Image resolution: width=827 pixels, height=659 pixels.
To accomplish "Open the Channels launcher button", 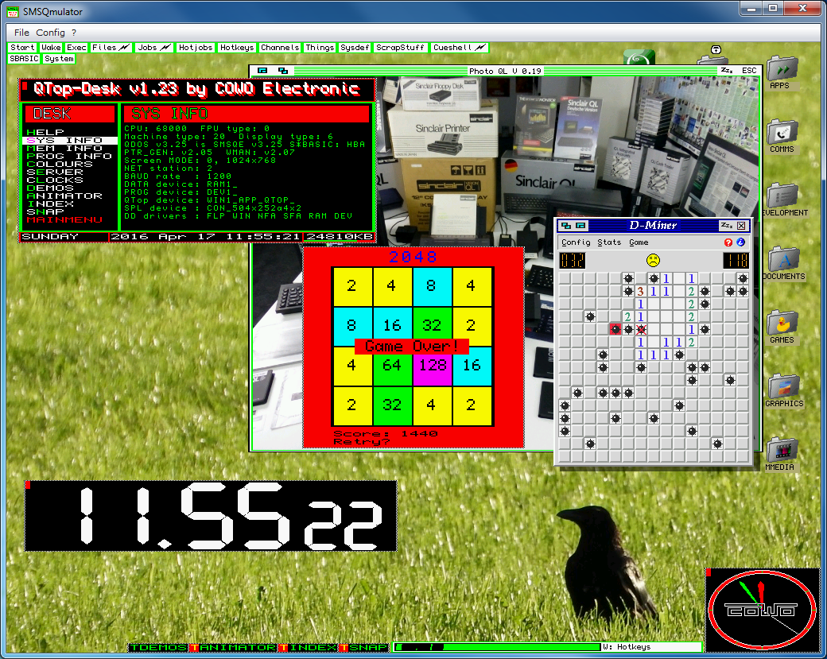I will tap(280, 48).
